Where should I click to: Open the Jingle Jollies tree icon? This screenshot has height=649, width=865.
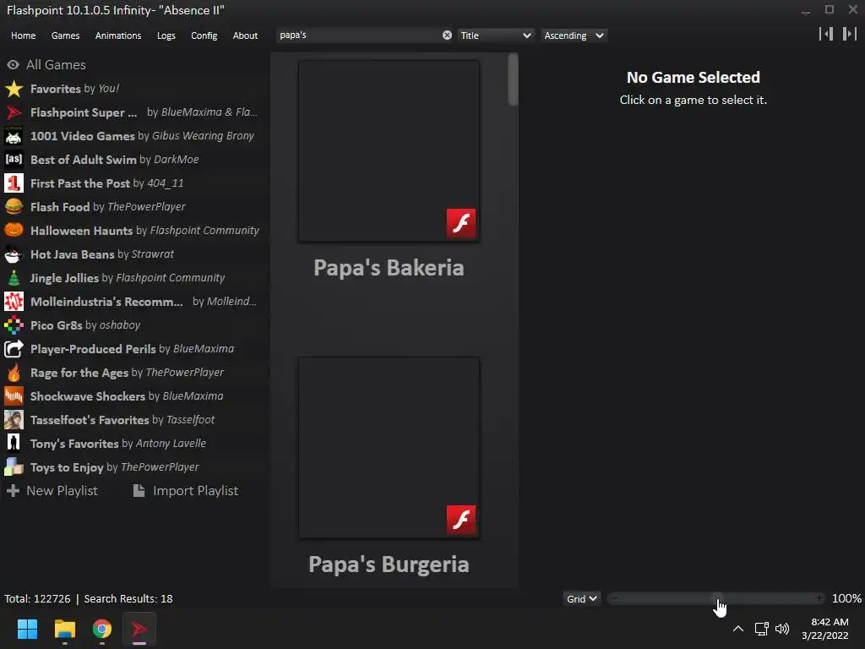[x=14, y=278]
